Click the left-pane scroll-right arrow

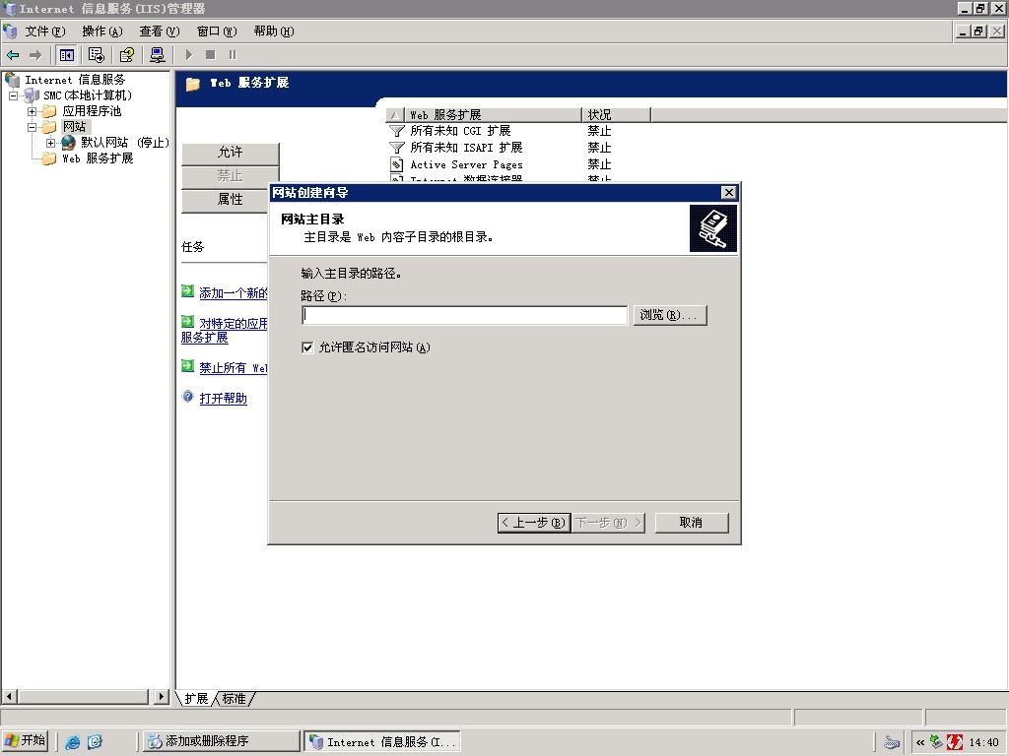pyautogui.click(x=162, y=697)
